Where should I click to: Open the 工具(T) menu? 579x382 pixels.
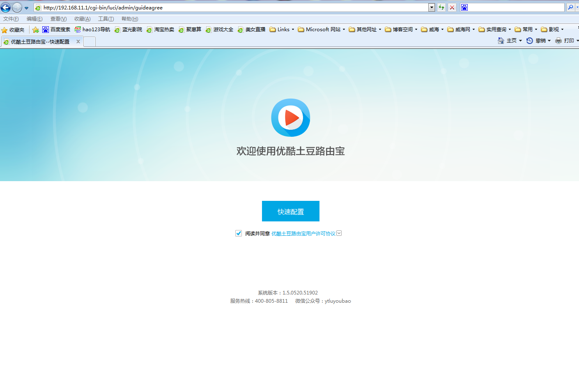click(x=106, y=19)
